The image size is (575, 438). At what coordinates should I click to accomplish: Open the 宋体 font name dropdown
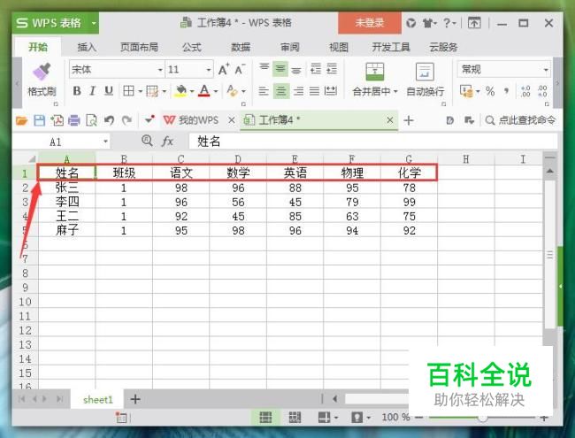click(160, 70)
